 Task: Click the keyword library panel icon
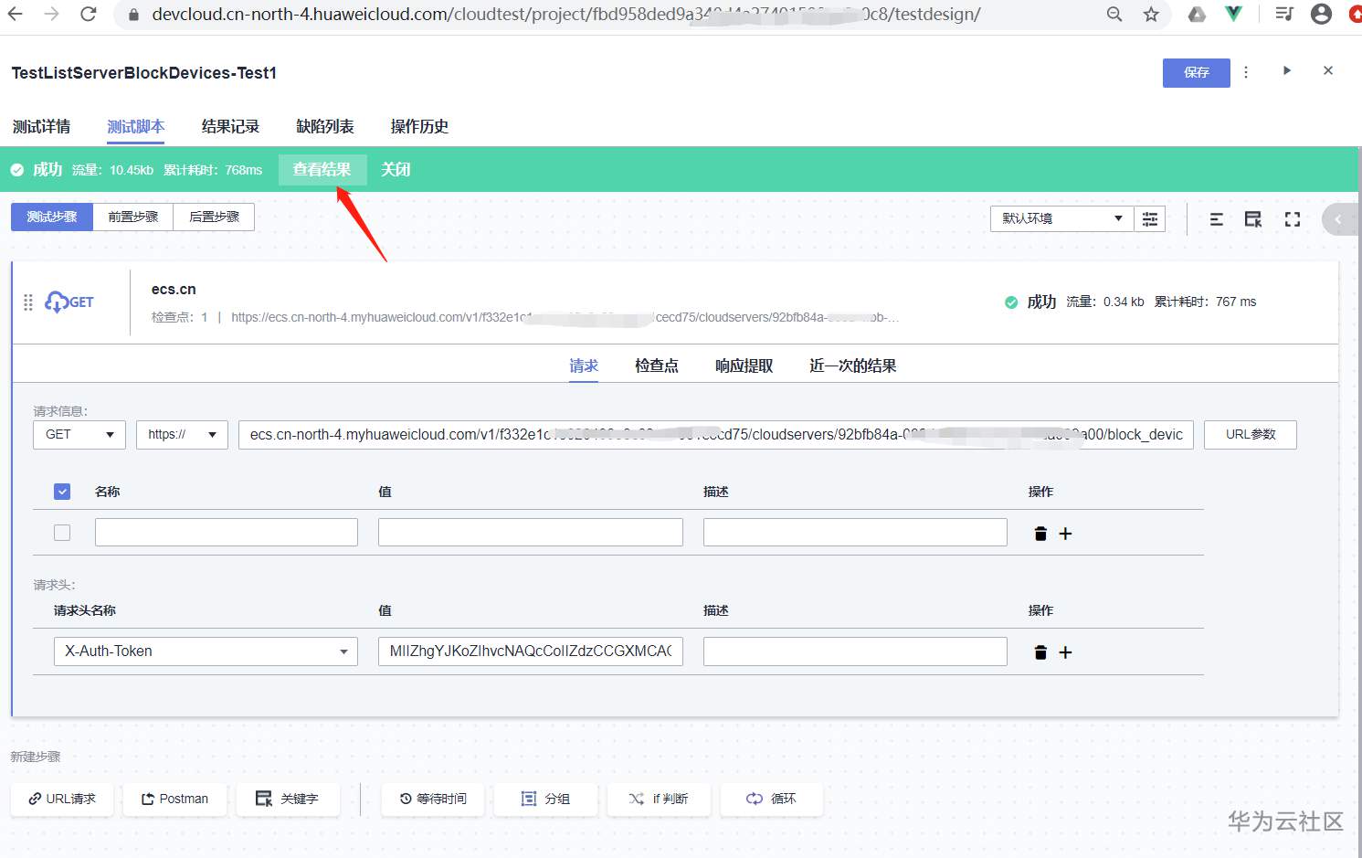click(x=1253, y=219)
